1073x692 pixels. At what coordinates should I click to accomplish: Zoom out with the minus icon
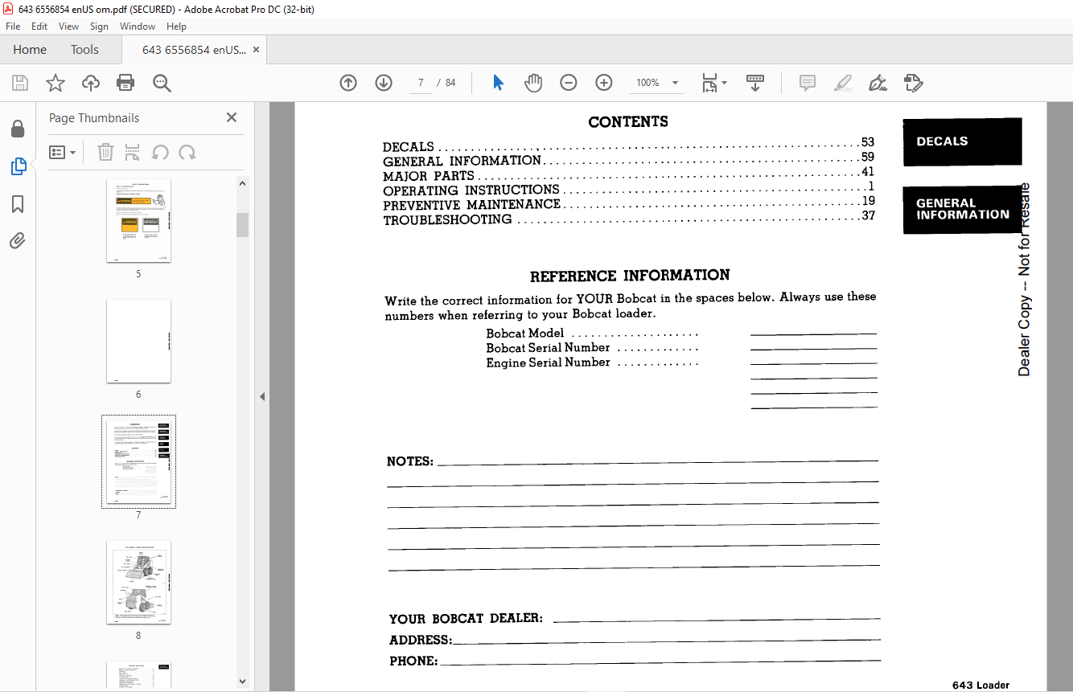pos(569,83)
